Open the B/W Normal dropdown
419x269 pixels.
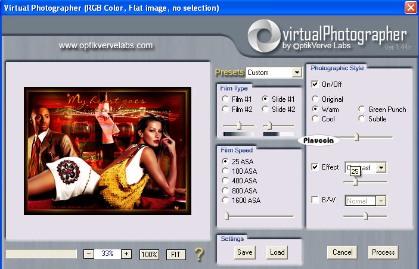381,201
